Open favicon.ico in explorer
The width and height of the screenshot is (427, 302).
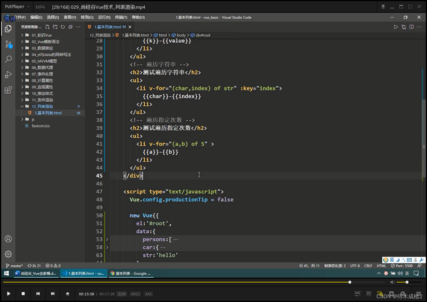(41, 126)
